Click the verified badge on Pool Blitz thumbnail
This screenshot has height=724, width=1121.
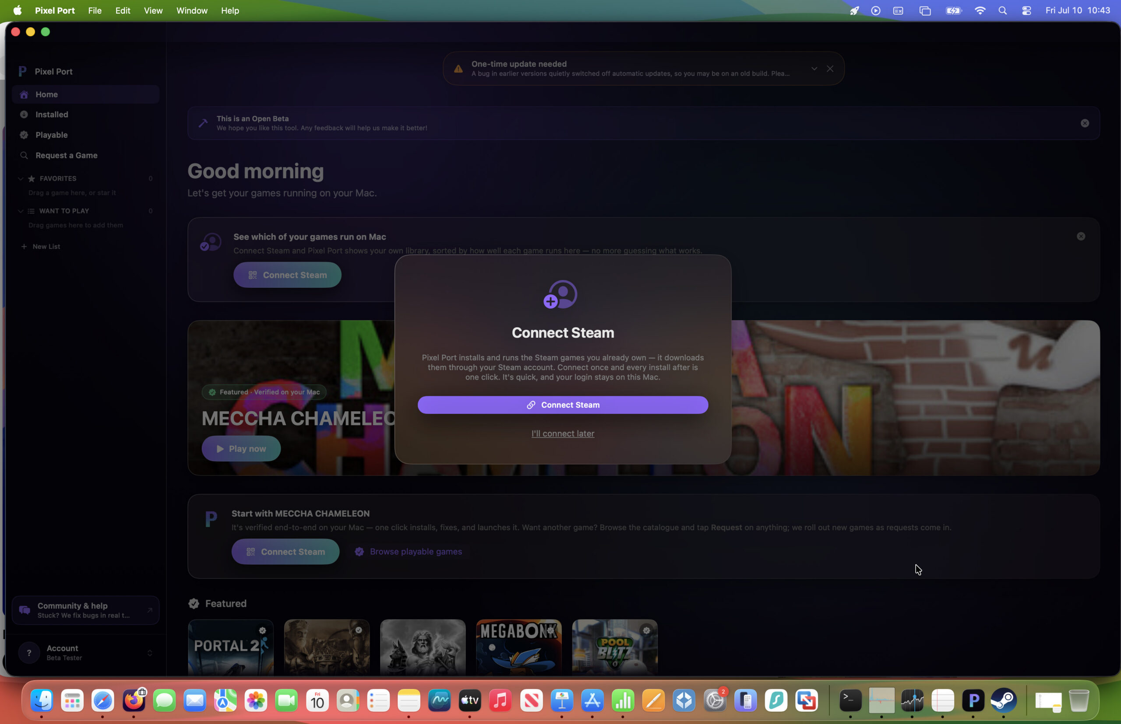[x=647, y=630]
